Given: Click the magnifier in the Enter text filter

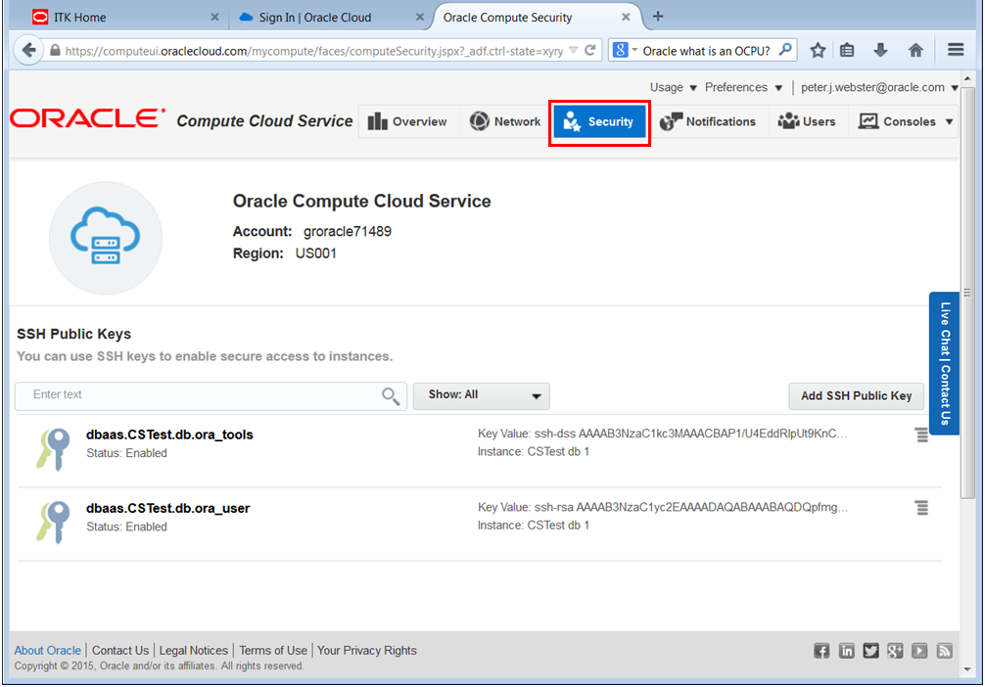Looking at the screenshot, I should [x=390, y=395].
